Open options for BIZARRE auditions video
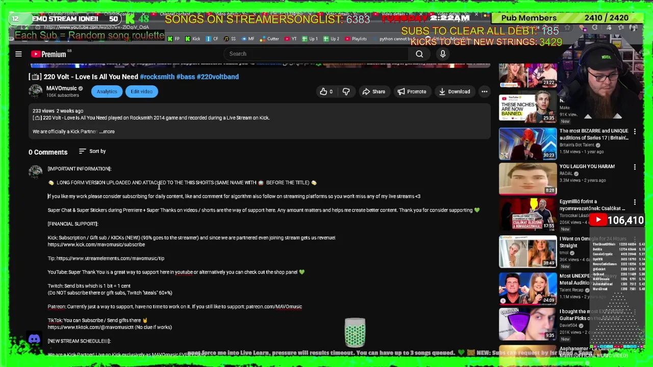The image size is (653, 367). [635, 132]
